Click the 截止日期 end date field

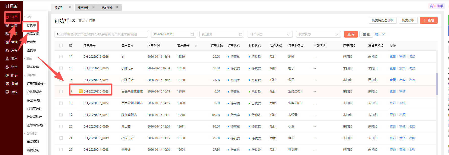click(222, 34)
